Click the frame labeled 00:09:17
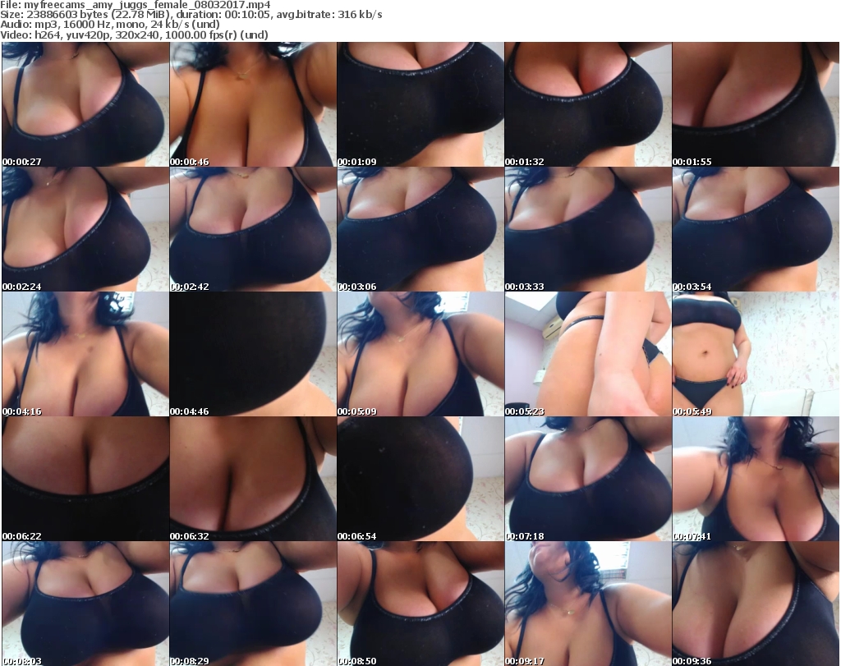The height and width of the screenshot is (666, 841). click(x=588, y=604)
